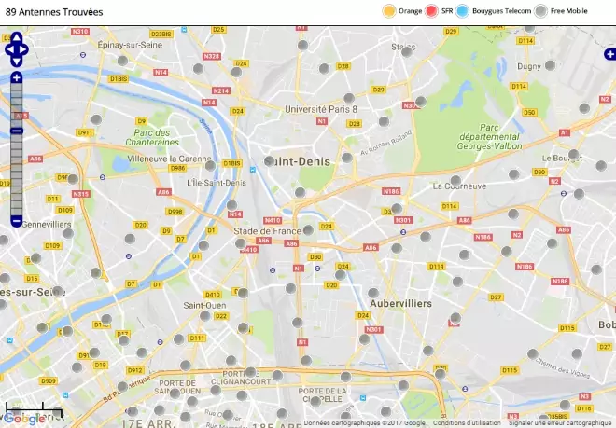Pan the map upward with top arrow
This screenshot has height=428, width=616.
click(x=17, y=37)
